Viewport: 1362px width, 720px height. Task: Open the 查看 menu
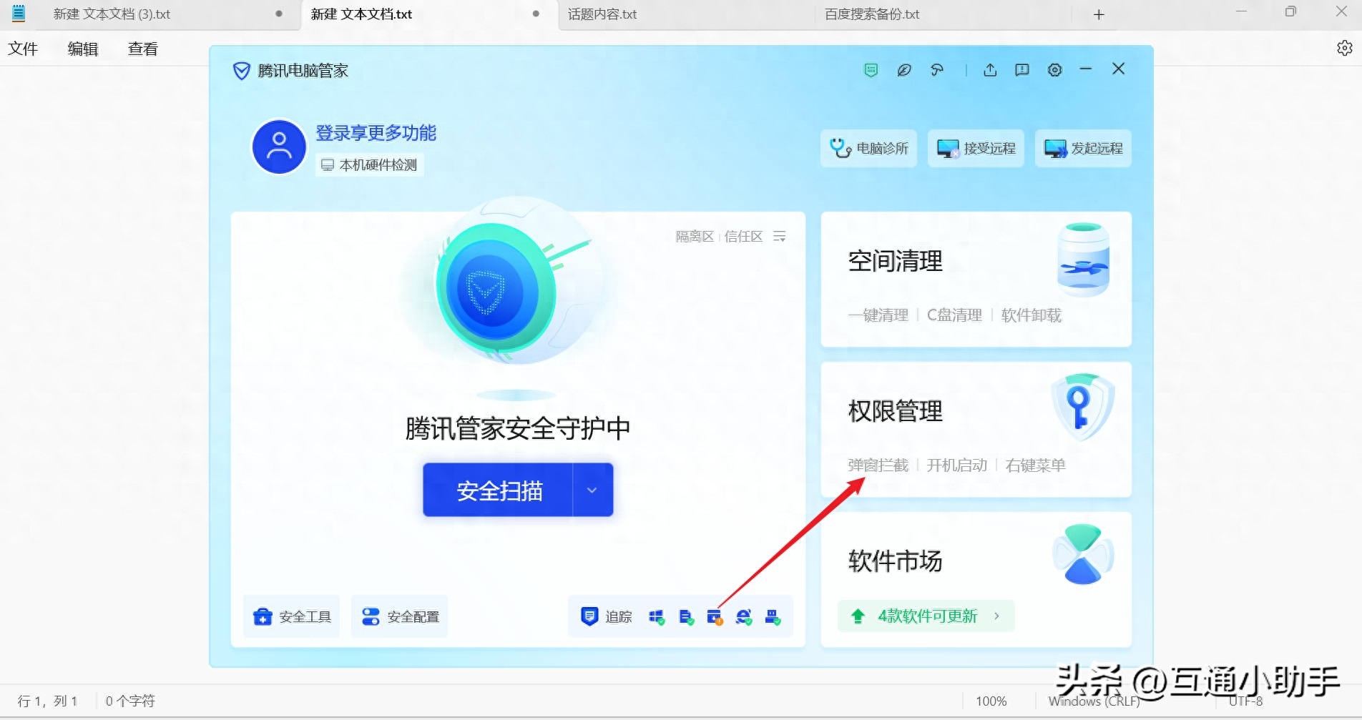coord(142,48)
